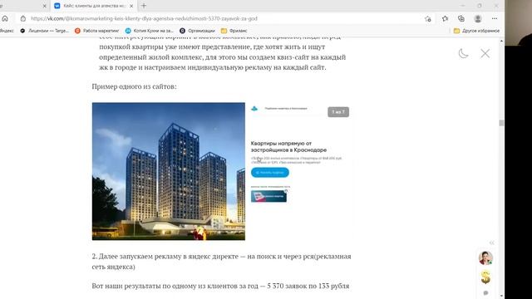This screenshot has width=532, height=299.
Task: Click the heading Квартиры напрямую от застройщиков
Action: point(288,146)
